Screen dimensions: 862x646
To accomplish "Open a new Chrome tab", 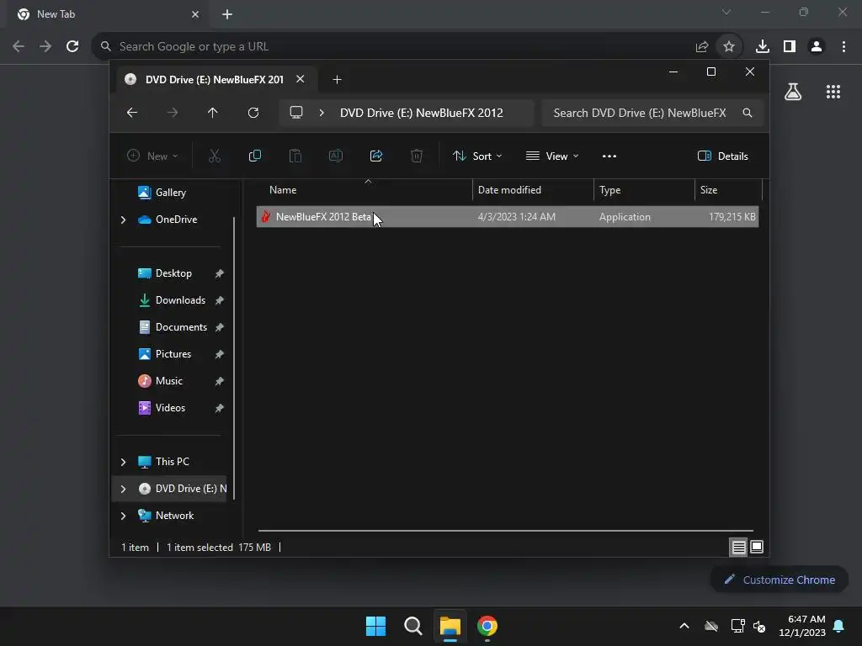I will [x=227, y=14].
